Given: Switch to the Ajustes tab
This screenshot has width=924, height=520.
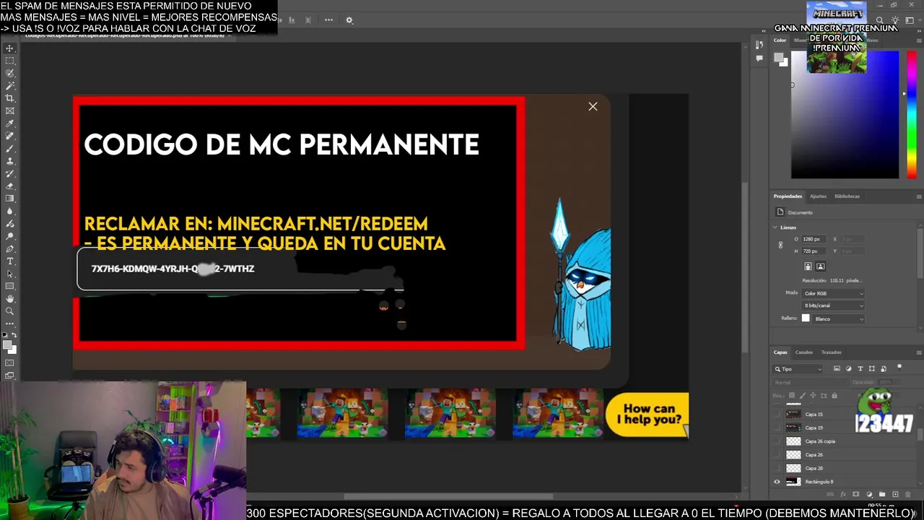Looking at the screenshot, I should pyautogui.click(x=818, y=196).
